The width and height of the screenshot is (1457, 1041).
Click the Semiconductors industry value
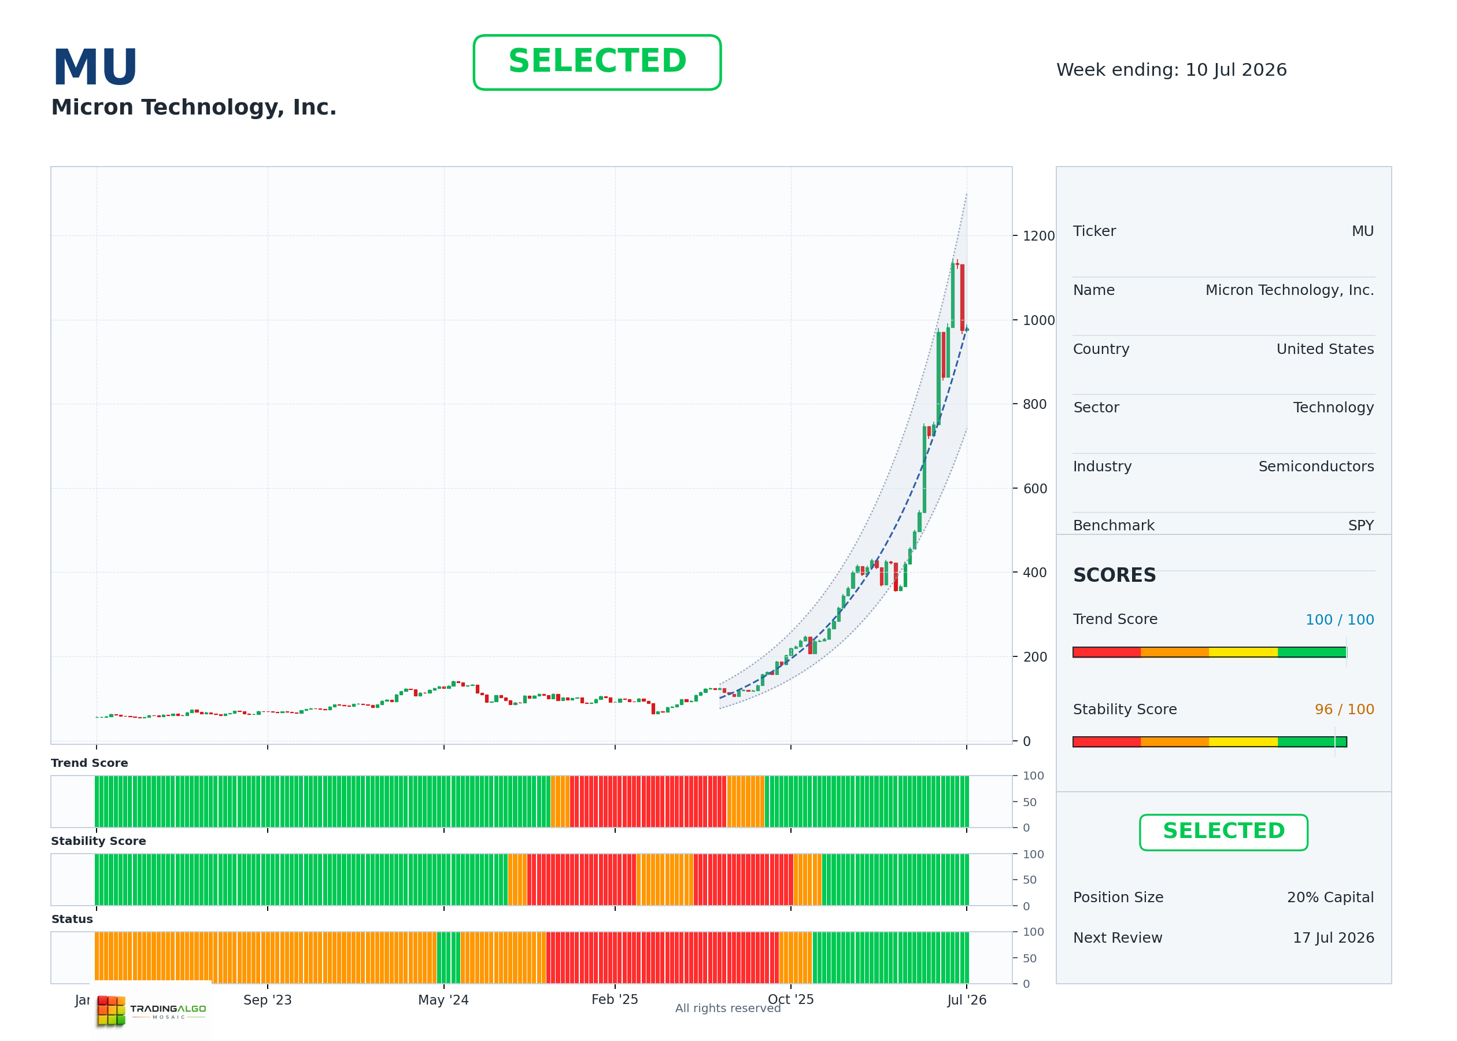(x=1316, y=467)
